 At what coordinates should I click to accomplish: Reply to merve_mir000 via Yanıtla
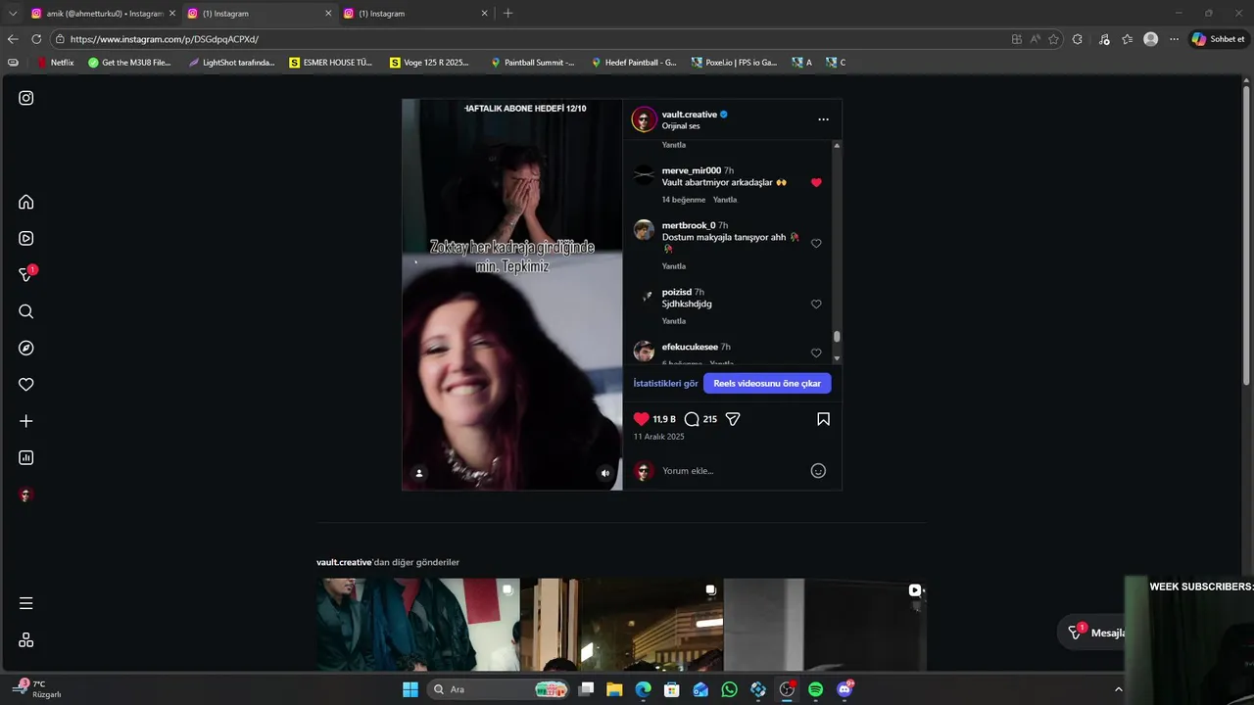(725, 200)
